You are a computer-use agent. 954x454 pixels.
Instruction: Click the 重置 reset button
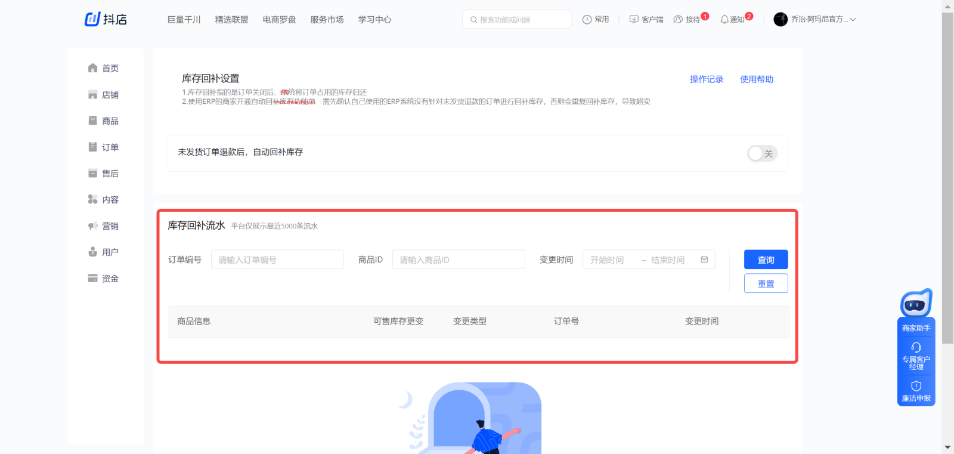pos(766,283)
